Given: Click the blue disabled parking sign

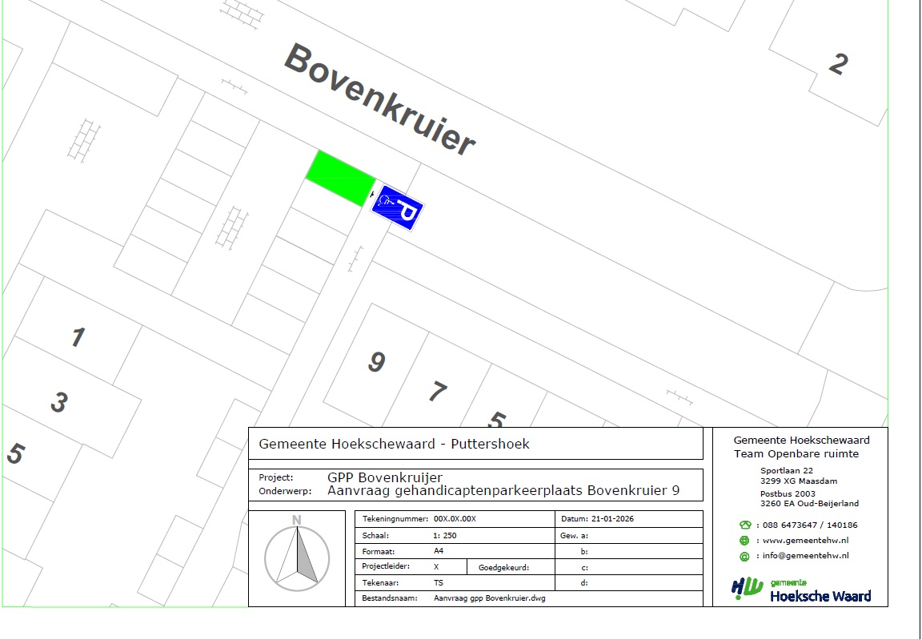Looking at the screenshot, I should coord(397,207).
